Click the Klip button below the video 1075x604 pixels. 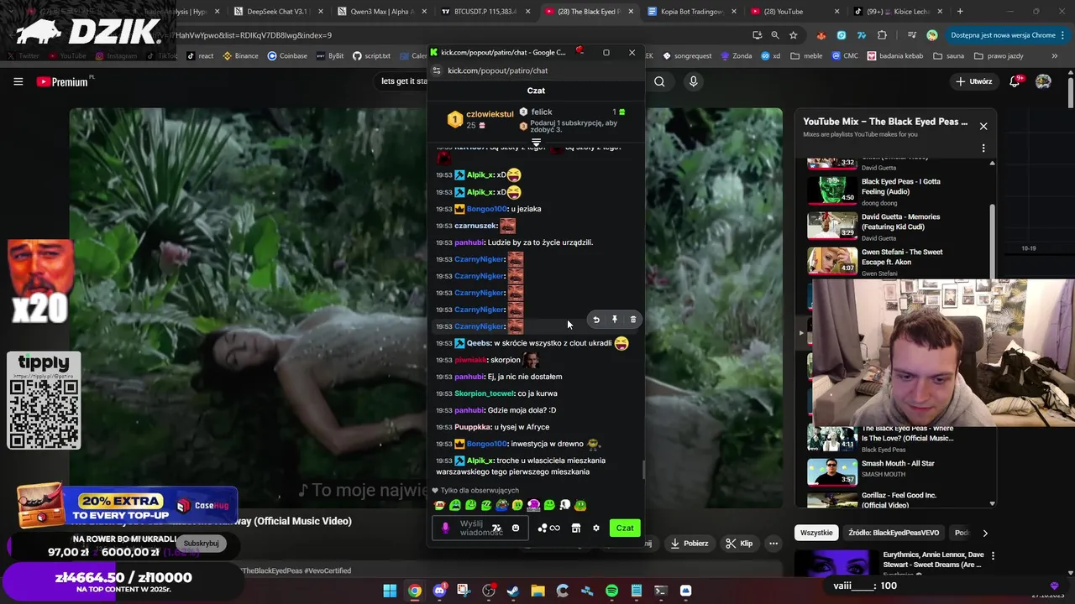(x=738, y=544)
